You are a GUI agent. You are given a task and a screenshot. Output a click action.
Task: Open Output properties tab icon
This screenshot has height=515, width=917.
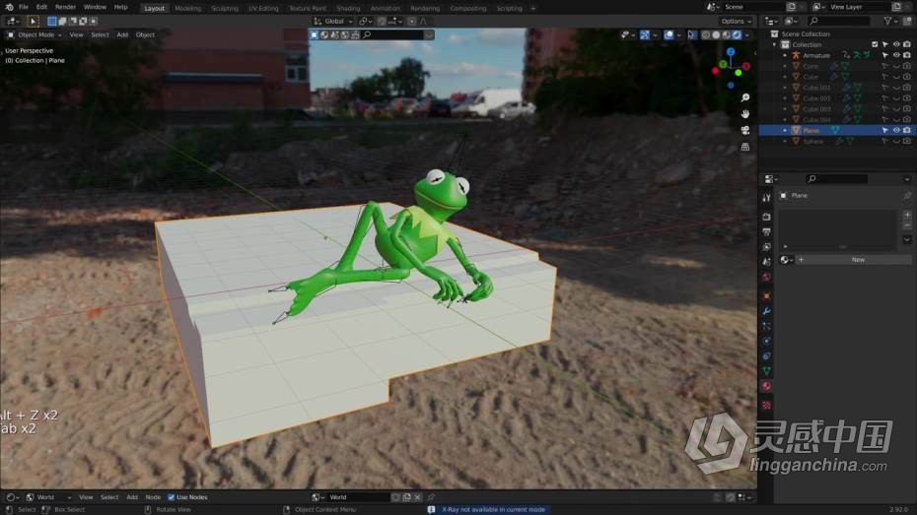pos(766,231)
